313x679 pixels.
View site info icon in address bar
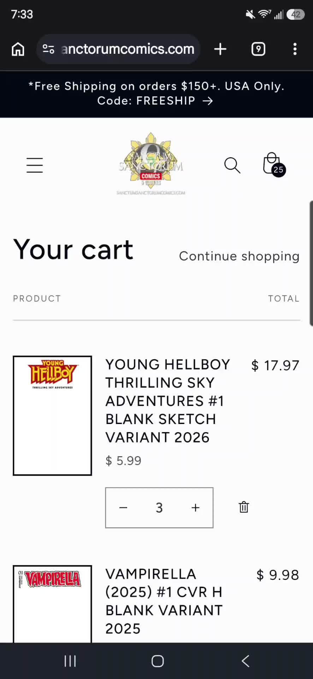point(48,49)
